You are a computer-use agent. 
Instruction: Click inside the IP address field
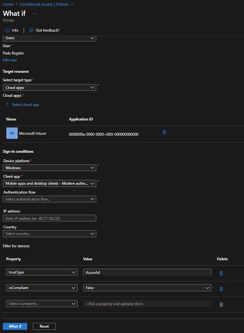pos(49,218)
